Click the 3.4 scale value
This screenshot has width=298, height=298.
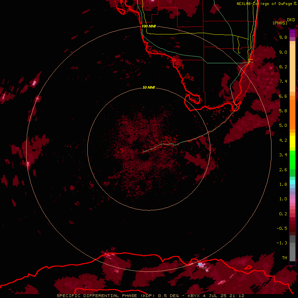coord(283,155)
